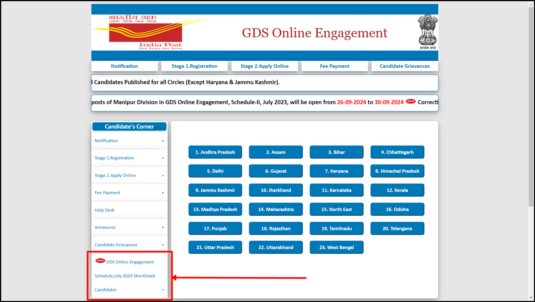
Task: Select 2. Assam
Action: (x=276, y=152)
